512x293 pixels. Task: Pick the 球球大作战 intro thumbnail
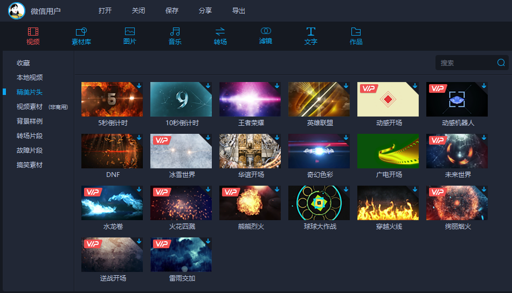(x=319, y=203)
